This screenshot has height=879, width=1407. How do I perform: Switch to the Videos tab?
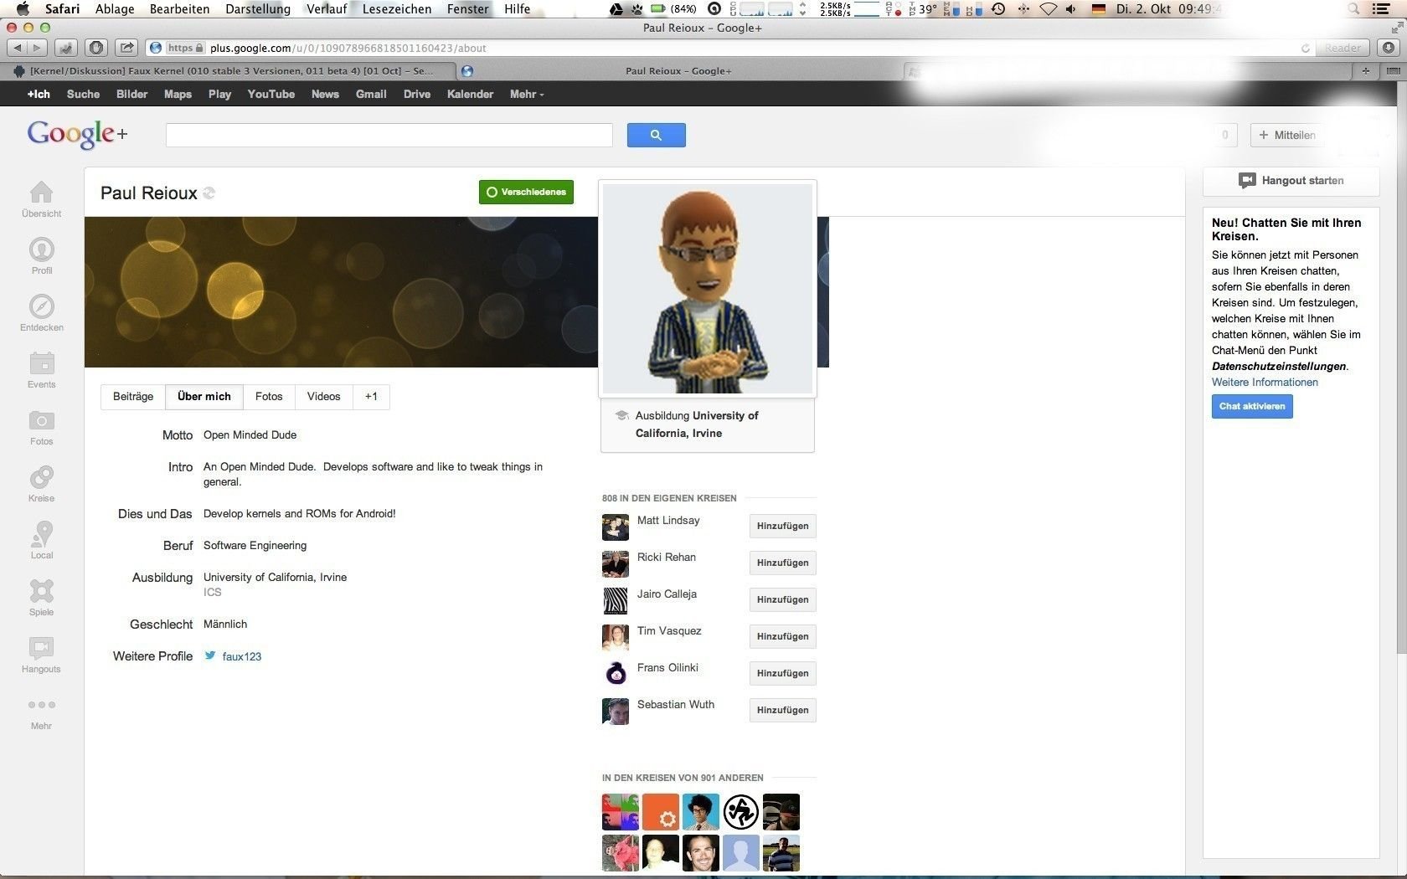(323, 396)
